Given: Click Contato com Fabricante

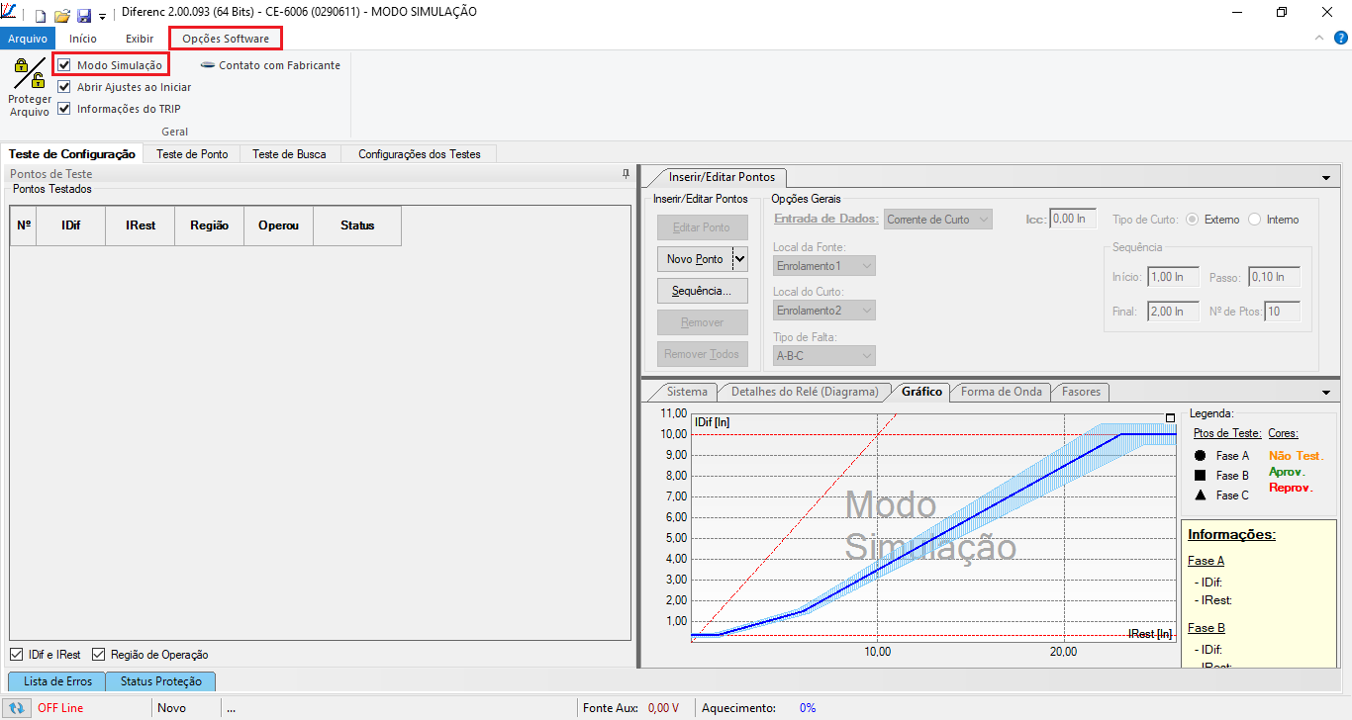Looking at the screenshot, I should click(270, 65).
